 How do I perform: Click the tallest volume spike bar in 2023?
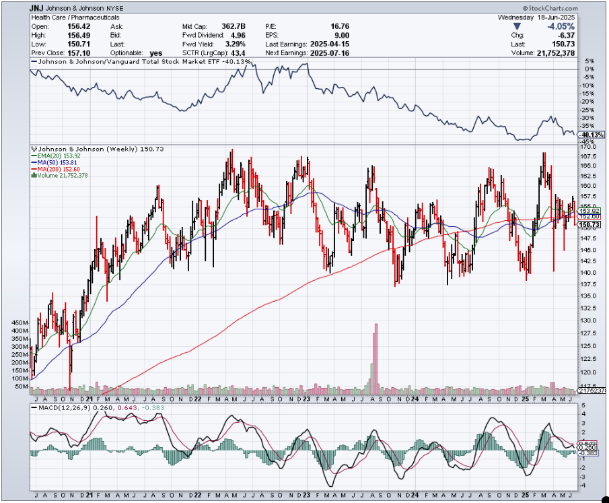(x=375, y=359)
